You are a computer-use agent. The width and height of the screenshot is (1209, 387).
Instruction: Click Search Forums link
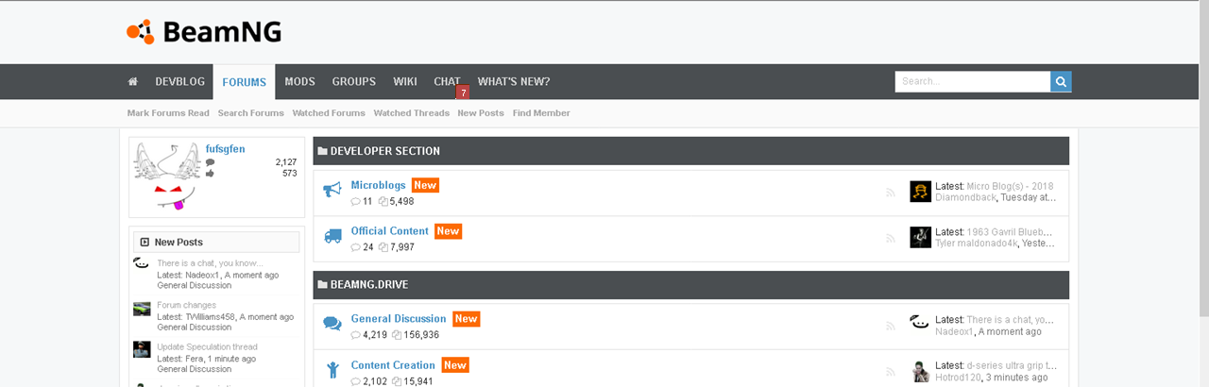(x=250, y=113)
